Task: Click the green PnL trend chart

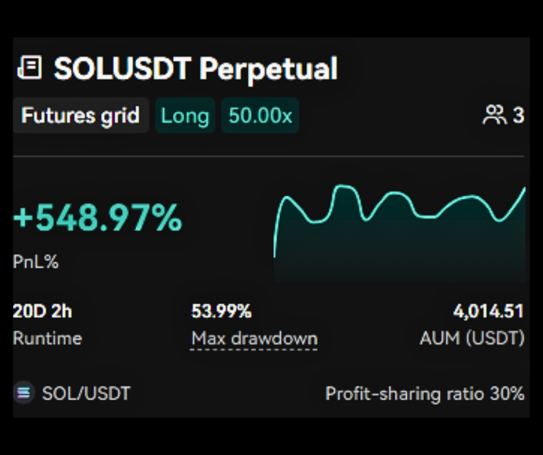Action: coord(399,231)
